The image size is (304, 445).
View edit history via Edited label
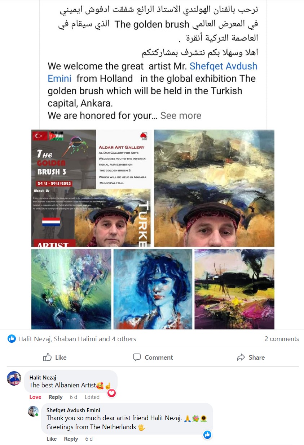(x=92, y=397)
